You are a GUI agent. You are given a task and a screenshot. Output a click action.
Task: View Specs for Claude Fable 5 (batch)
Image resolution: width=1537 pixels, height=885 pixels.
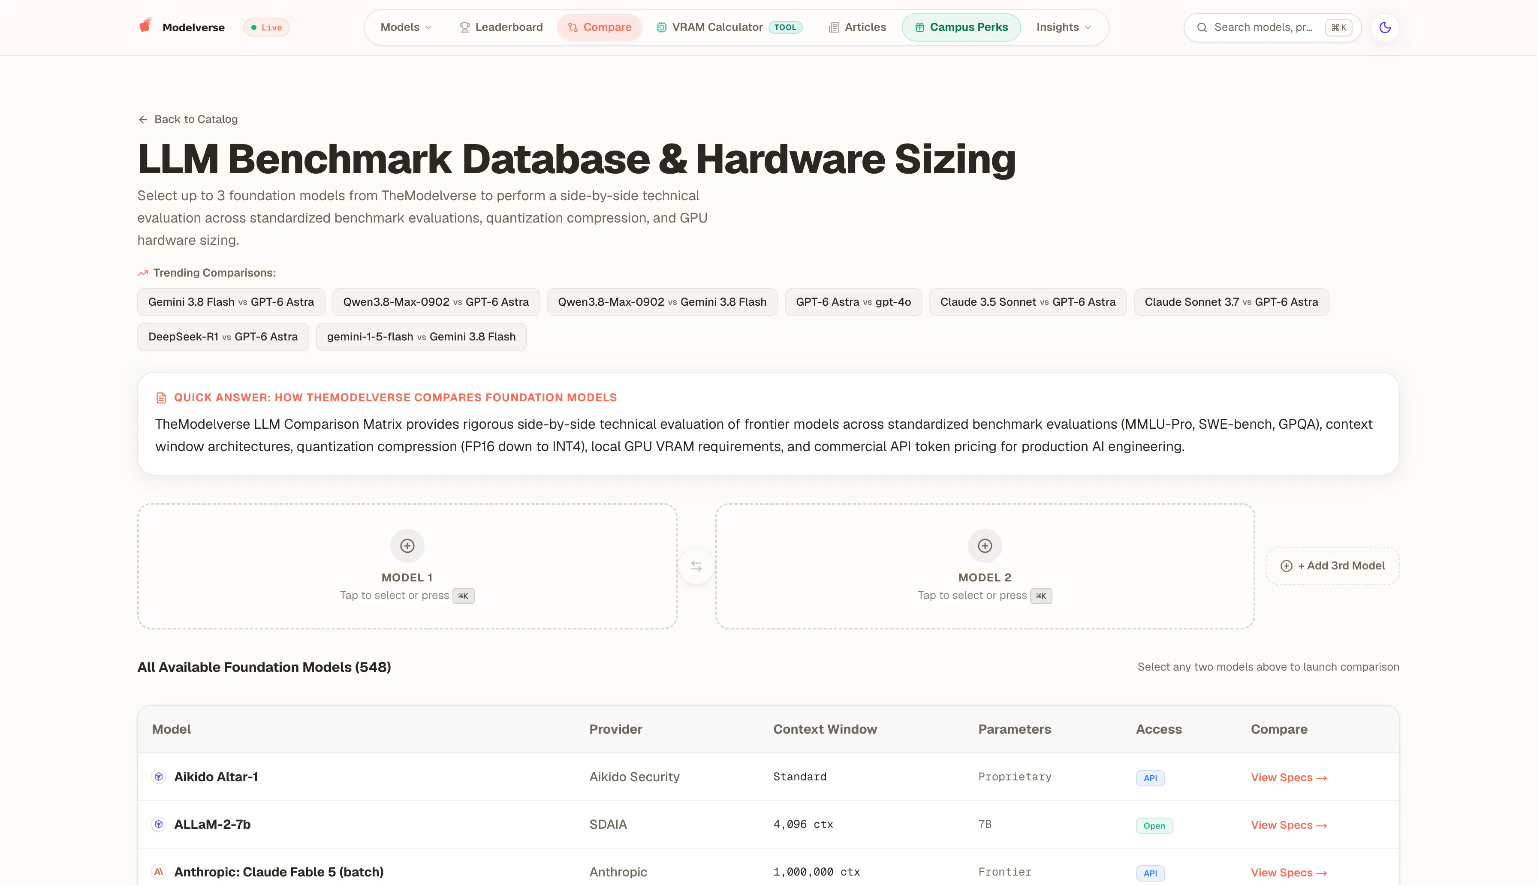[1288, 872]
